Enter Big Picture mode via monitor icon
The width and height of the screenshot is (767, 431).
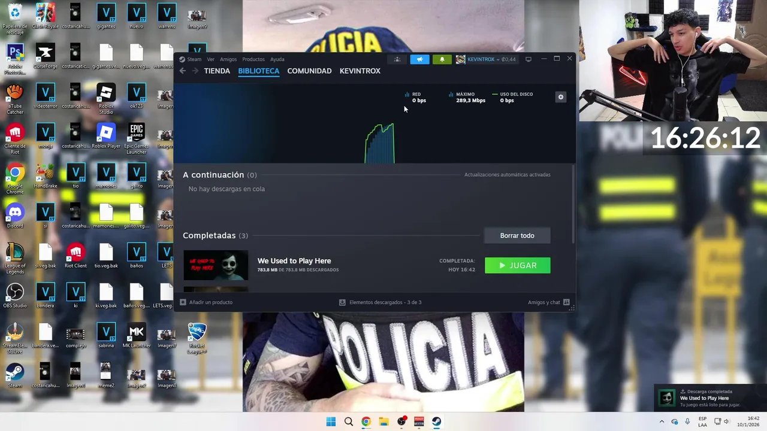click(x=528, y=59)
